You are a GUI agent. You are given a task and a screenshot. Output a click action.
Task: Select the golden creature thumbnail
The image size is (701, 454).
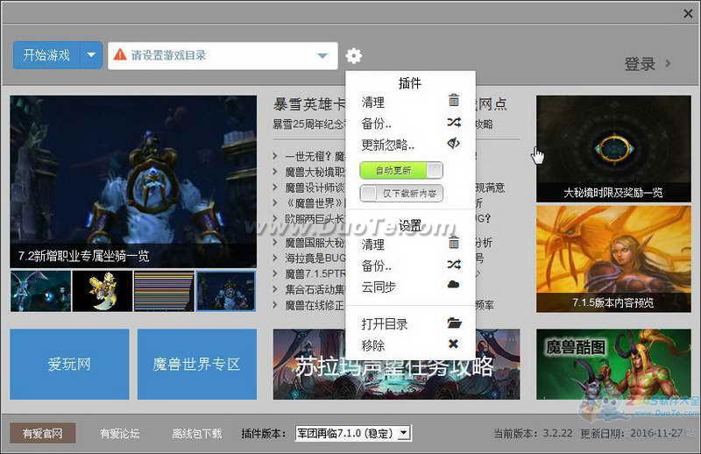tap(103, 291)
